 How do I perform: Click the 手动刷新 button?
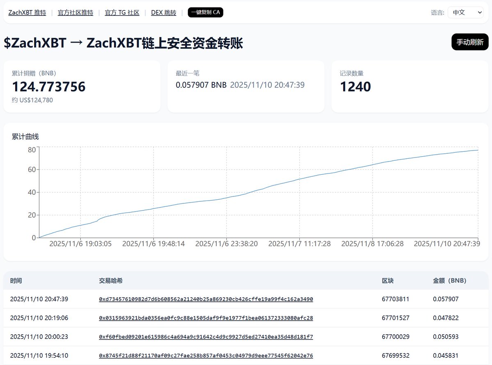470,42
